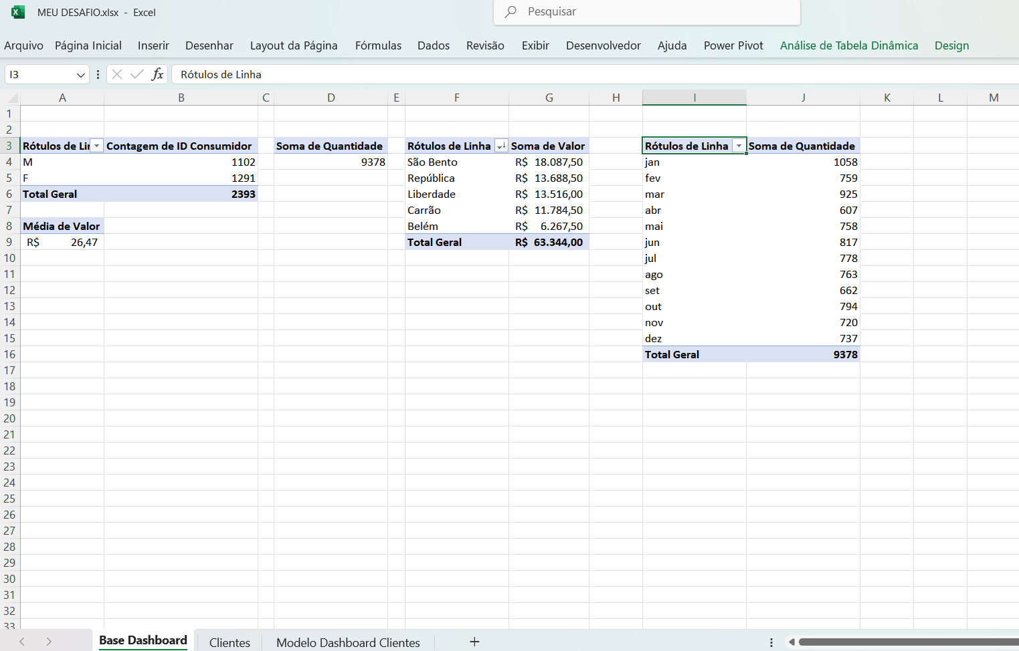
Task: Select the Base Dashboard sheet tab
Action: pos(143,640)
